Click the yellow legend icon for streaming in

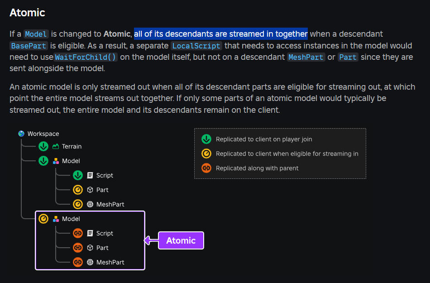pos(206,153)
